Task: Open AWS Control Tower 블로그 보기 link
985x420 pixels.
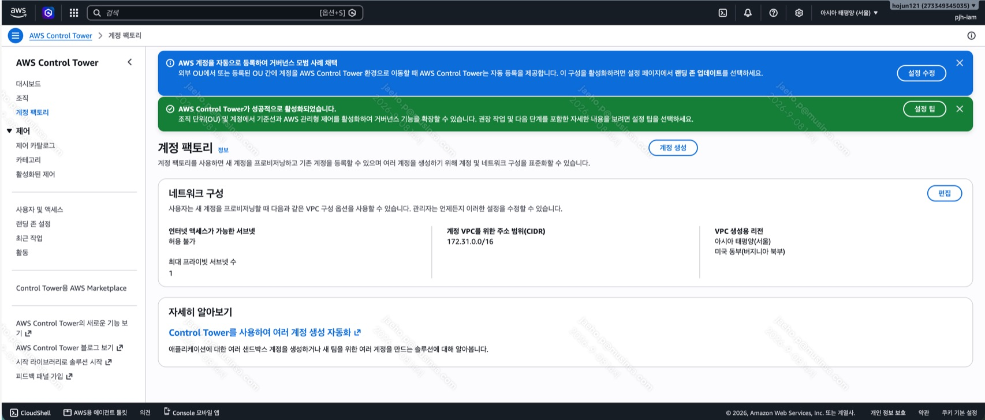Action: click(x=69, y=348)
